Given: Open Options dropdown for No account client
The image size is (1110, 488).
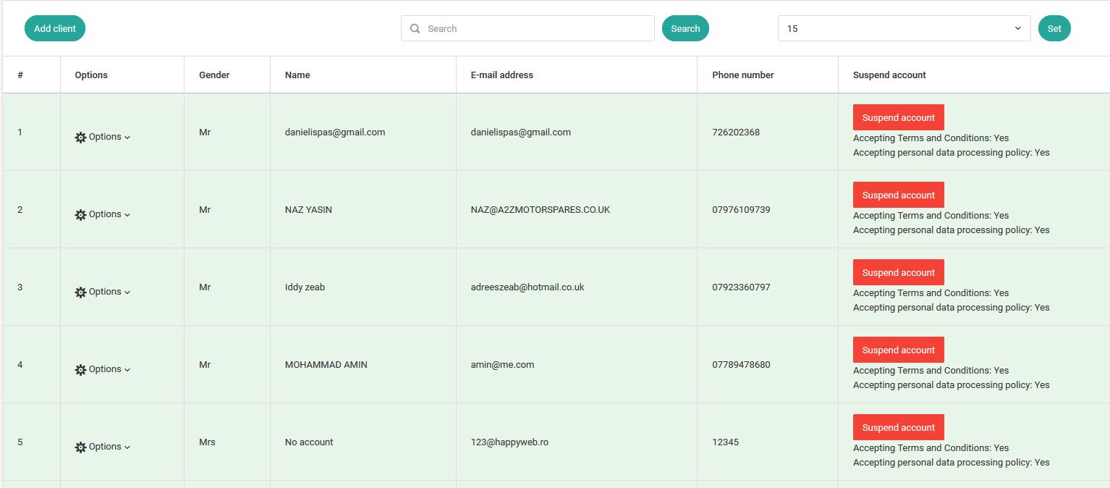Looking at the screenshot, I should point(103,447).
